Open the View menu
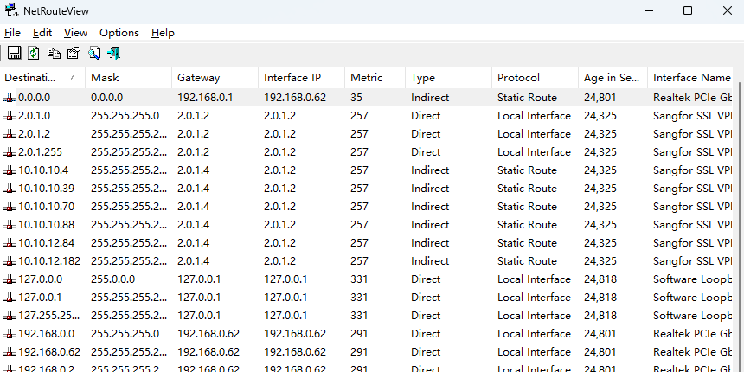Viewport: 744px width, 372px height. pos(75,33)
